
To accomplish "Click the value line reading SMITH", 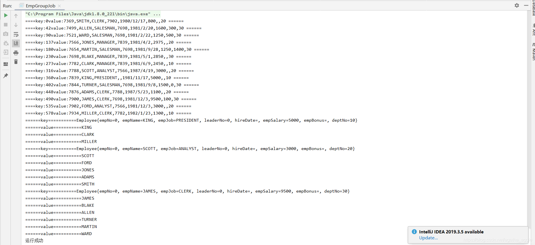I will pos(60,184).
